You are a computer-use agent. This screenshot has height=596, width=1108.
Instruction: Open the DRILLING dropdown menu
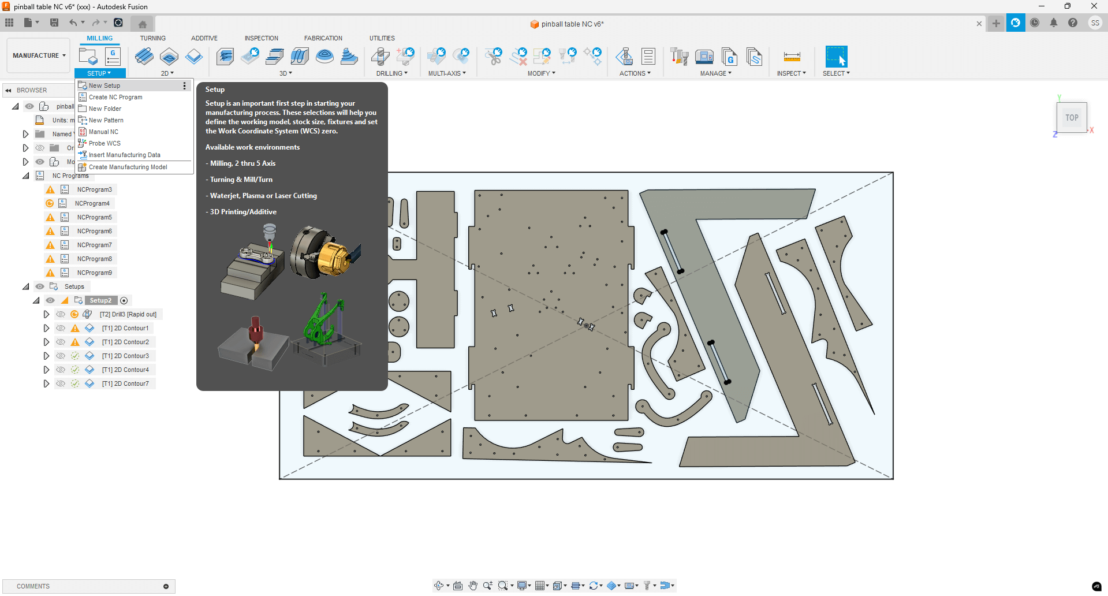pyautogui.click(x=392, y=73)
